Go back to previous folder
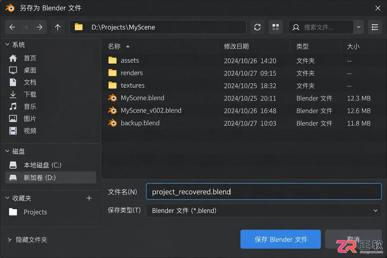The width and height of the screenshot is (387, 258). 12,27
